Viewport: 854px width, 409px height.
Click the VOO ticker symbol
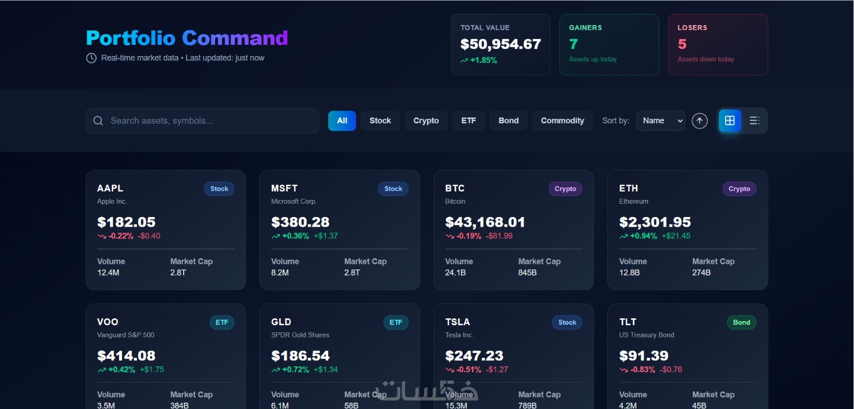[x=108, y=322]
